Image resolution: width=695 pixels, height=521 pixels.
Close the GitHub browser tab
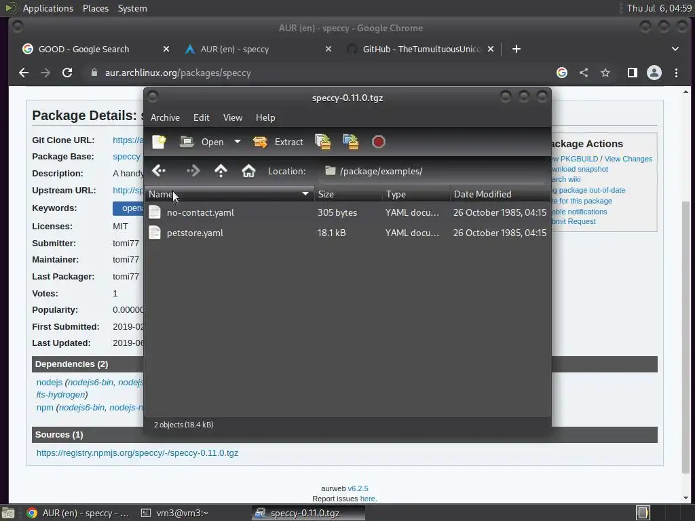[x=491, y=49]
